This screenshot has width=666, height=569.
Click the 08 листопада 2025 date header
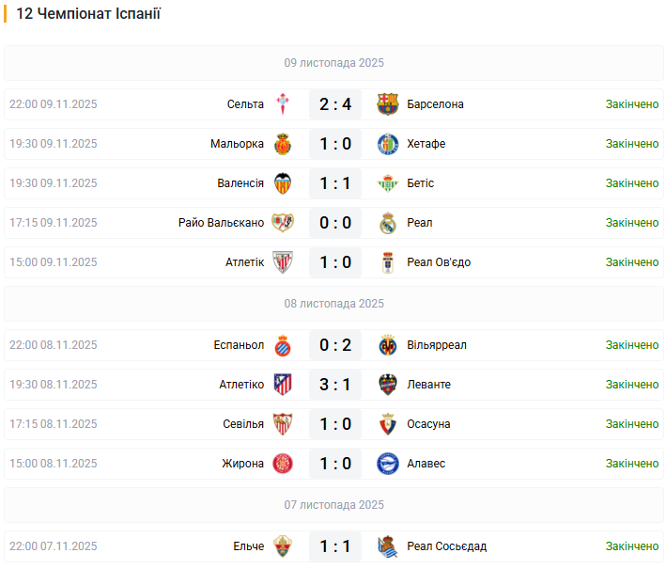(x=333, y=304)
